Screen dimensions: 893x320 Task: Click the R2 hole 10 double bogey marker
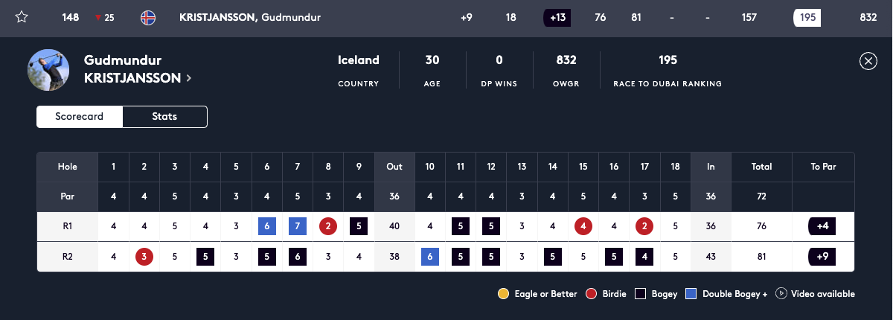tap(430, 257)
